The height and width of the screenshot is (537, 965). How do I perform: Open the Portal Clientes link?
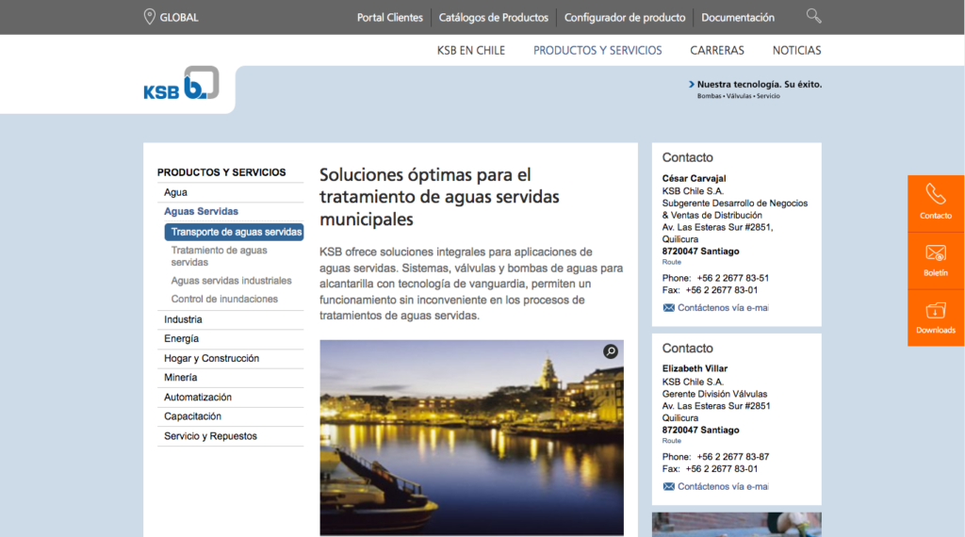pyautogui.click(x=389, y=18)
